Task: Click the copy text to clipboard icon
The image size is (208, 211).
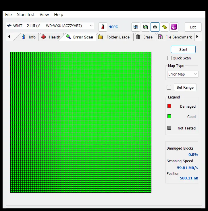Action: click(136, 27)
